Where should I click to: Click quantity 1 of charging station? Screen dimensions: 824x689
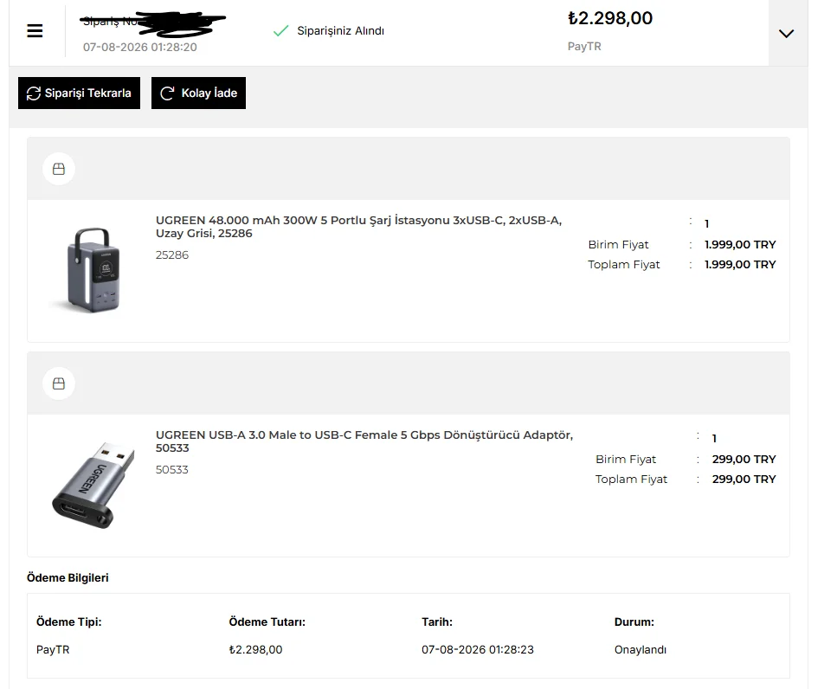pos(707,224)
